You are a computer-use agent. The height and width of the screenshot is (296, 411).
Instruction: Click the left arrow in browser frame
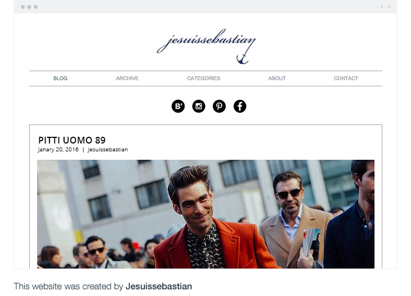point(382,7)
